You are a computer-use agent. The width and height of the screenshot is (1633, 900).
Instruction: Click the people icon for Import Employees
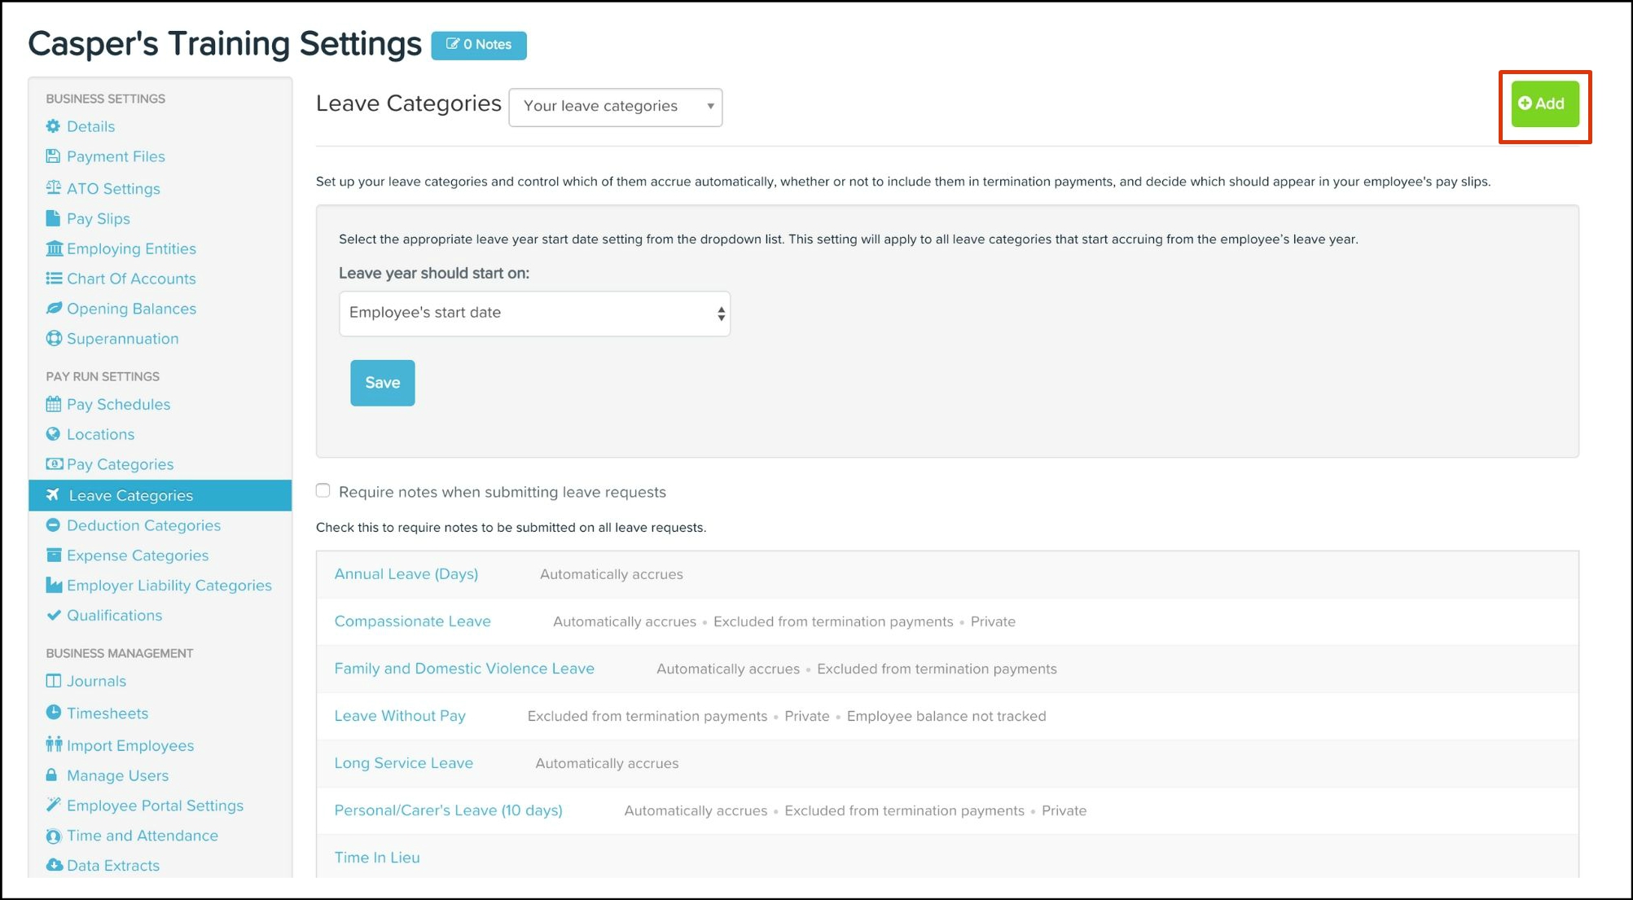[54, 744]
